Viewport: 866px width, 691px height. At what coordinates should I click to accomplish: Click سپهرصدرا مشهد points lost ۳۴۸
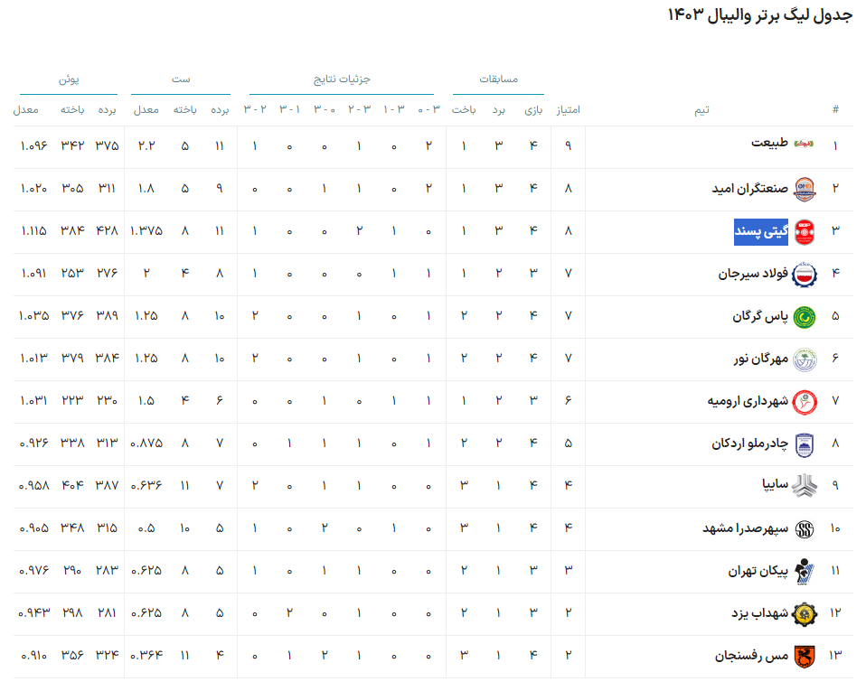(72, 528)
